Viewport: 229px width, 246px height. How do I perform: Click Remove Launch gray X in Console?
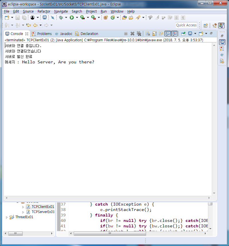[132, 34]
